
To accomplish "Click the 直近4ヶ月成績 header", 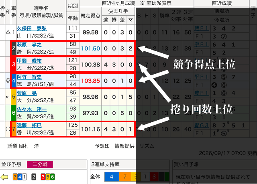I will 137,3.
